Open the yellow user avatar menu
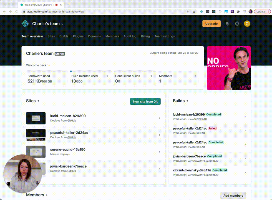Screen dimensions: 272x200 tap(247, 24)
